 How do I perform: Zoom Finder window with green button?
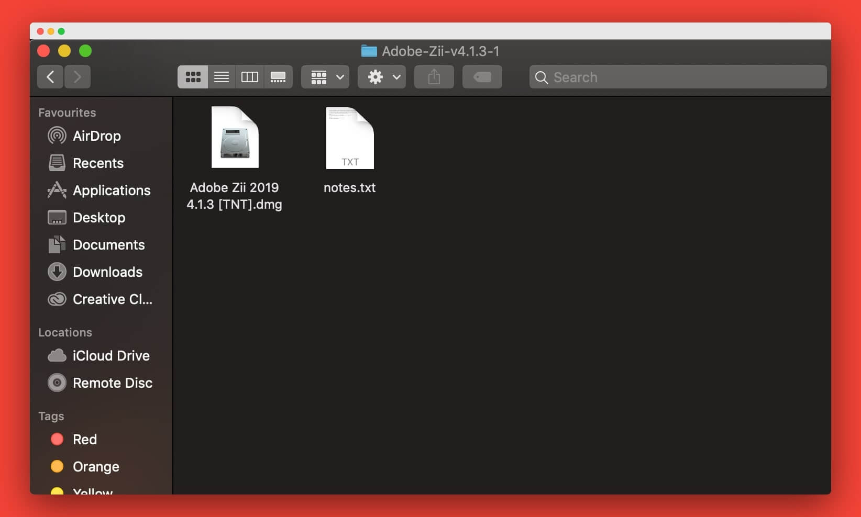pos(85,51)
